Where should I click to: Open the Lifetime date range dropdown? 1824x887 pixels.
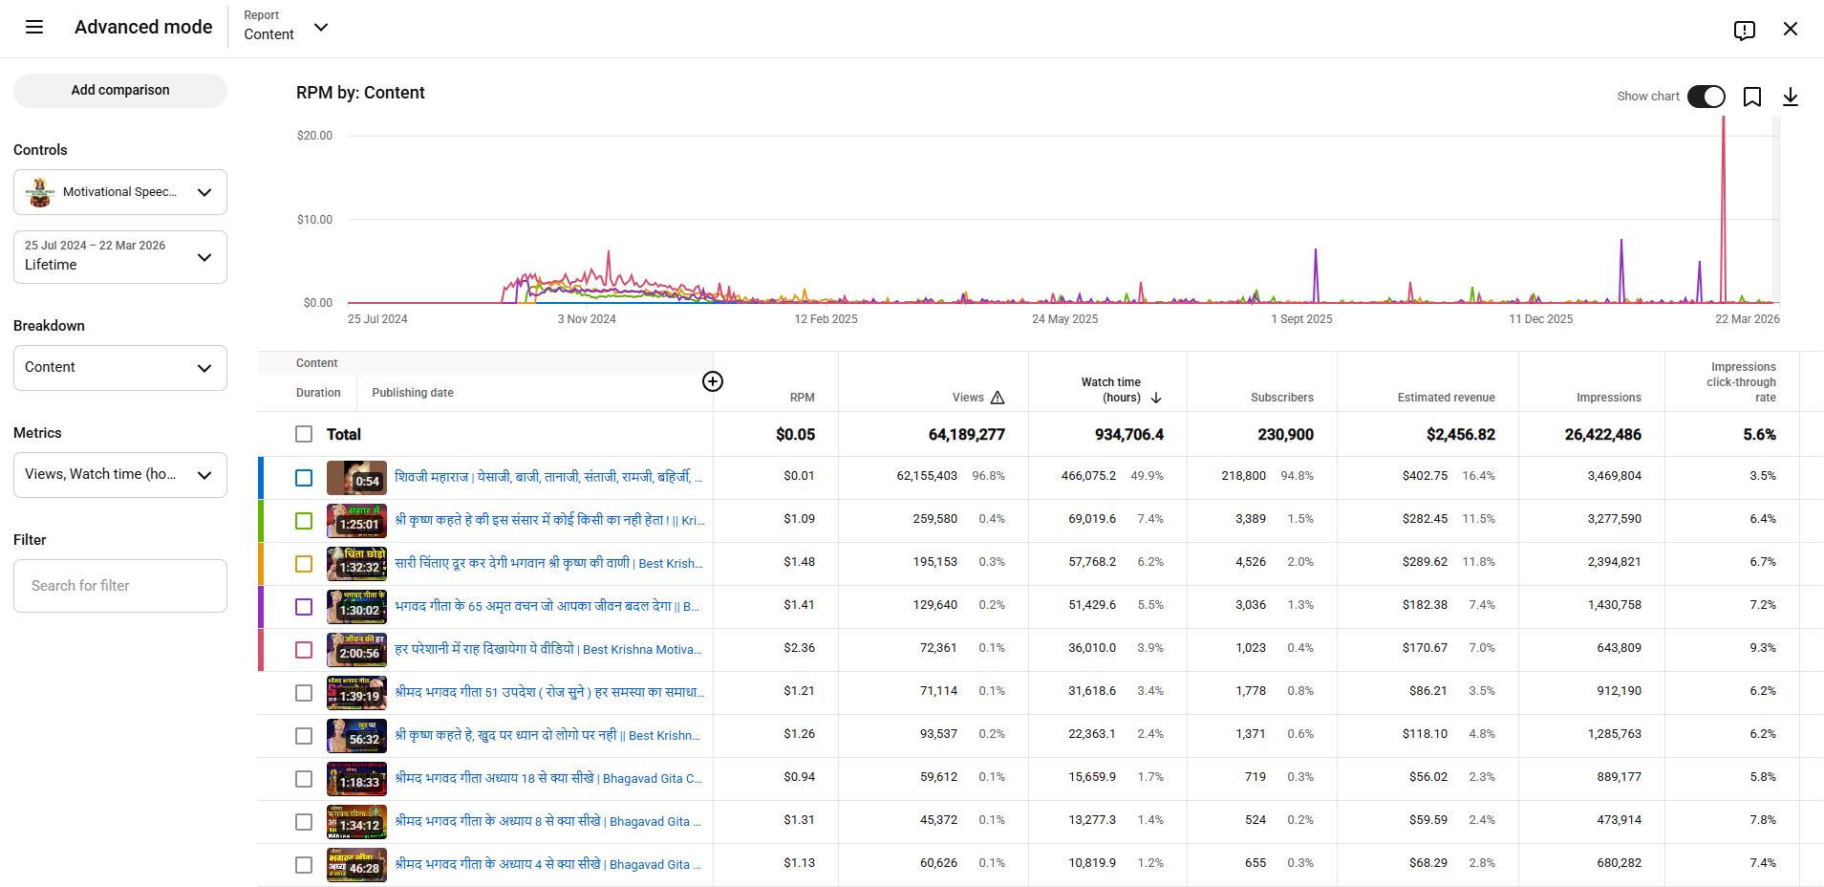point(120,257)
